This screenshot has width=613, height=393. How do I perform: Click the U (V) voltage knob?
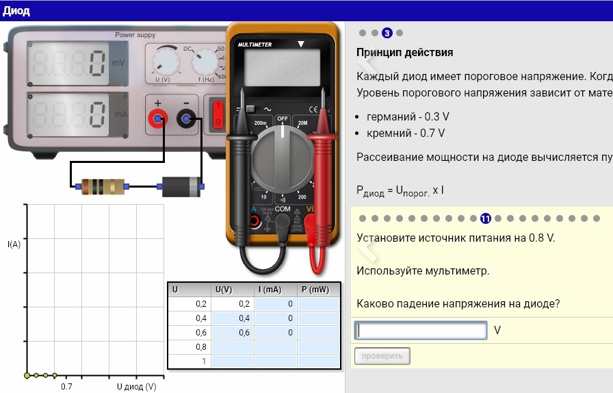pos(164,62)
